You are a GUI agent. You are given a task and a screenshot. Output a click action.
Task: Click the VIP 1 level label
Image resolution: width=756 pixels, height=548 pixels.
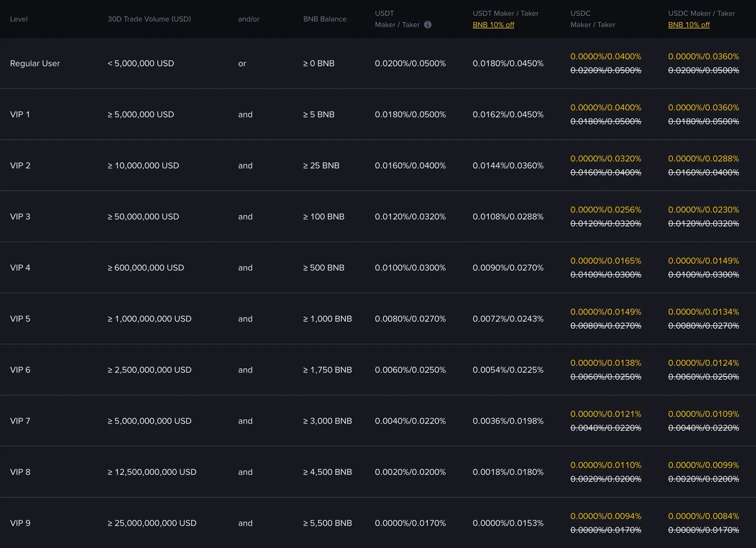pyautogui.click(x=20, y=115)
